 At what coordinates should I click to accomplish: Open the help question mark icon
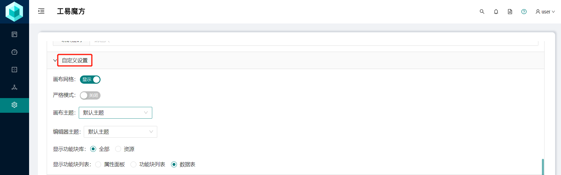524,11
